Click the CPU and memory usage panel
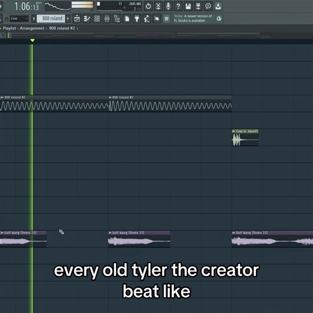Screen dimensions: 313x313 [x=119, y=7]
